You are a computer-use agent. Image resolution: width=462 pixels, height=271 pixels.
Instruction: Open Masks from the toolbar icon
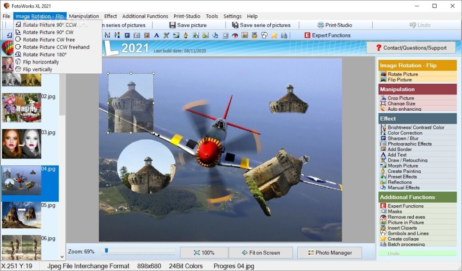click(226, 35)
